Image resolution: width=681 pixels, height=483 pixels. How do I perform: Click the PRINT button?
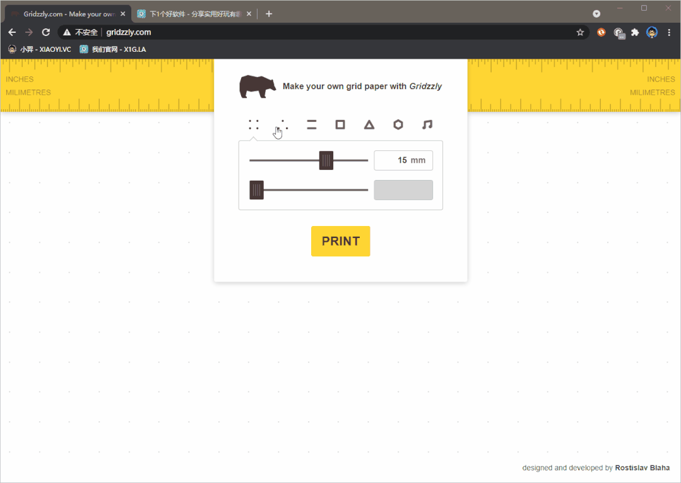341,241
